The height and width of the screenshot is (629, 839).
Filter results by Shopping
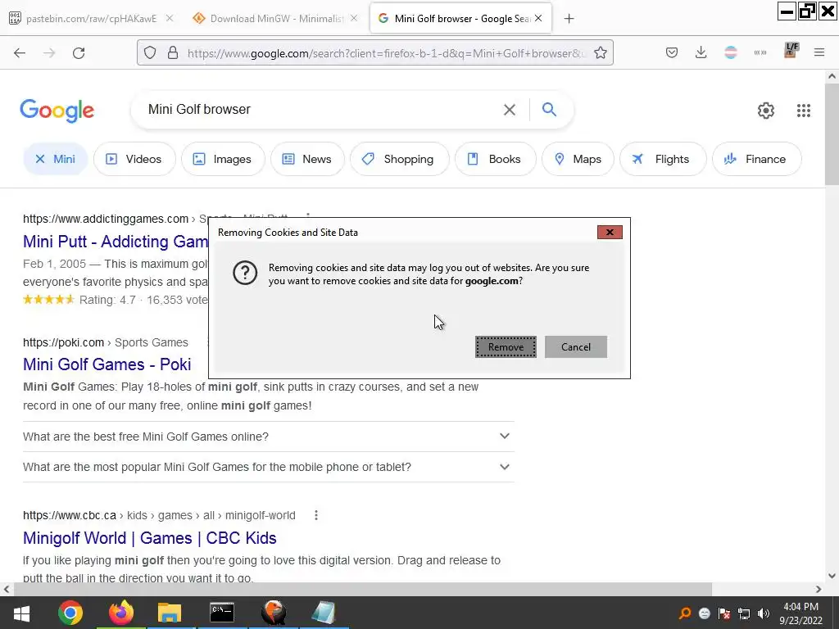(399, 159)
